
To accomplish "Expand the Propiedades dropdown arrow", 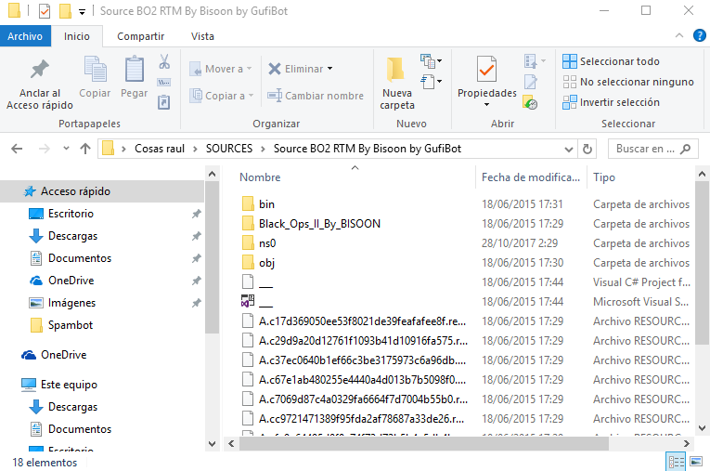I will click(x=486, y=105).
